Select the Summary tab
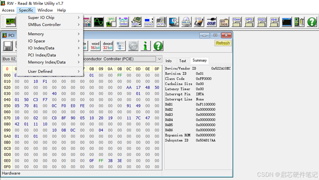Viewport: 319px width, 180px height. tap(200, 60)
